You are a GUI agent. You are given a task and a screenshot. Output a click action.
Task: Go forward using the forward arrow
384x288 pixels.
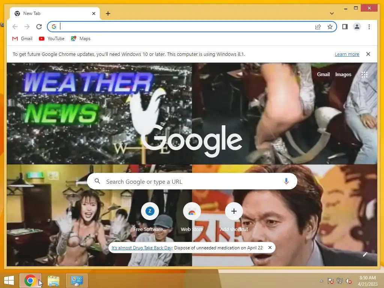[x=27, y=27]
